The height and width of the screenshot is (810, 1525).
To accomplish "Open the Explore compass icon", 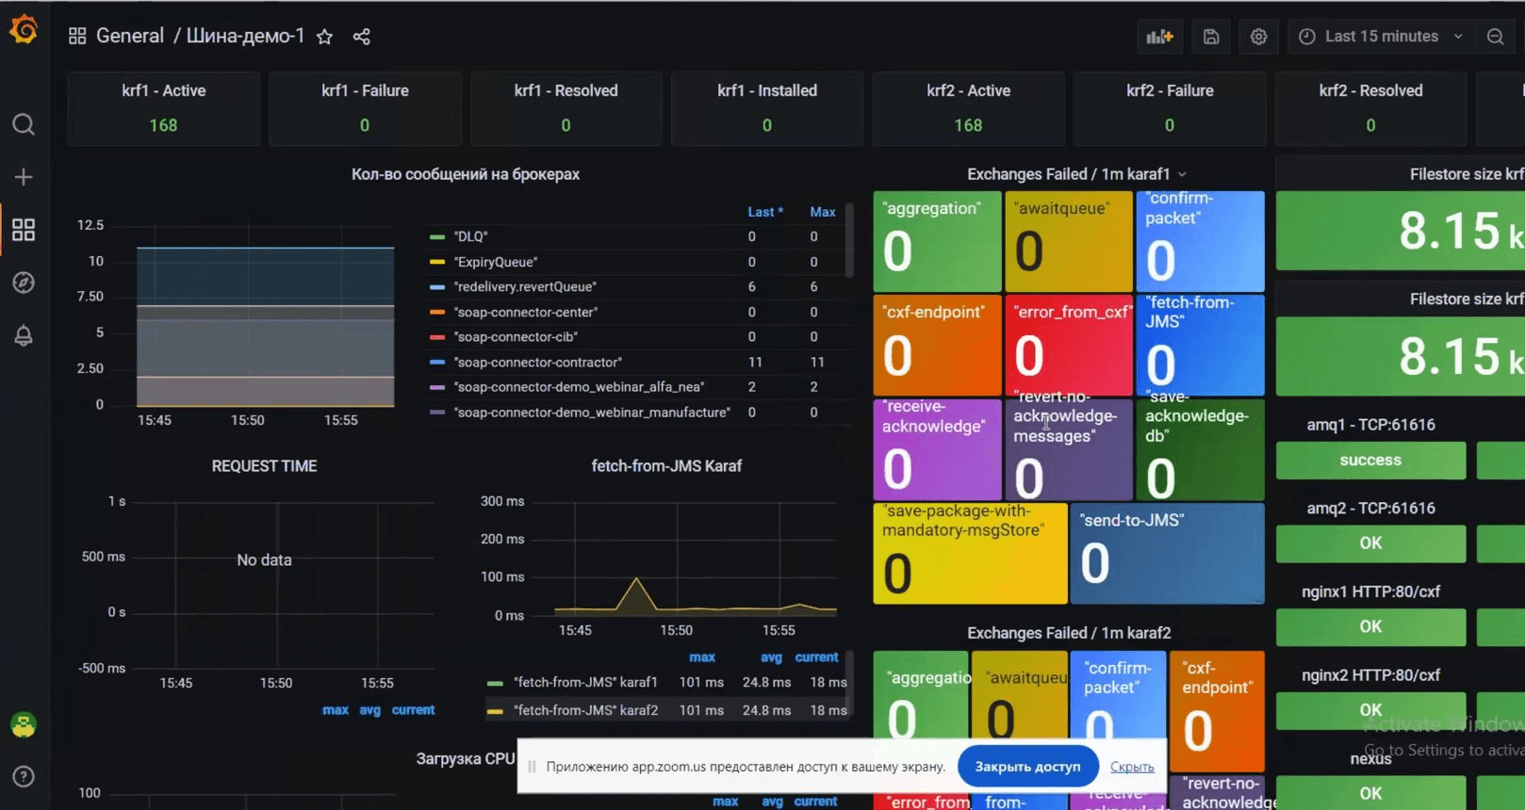I will [24, 283].
